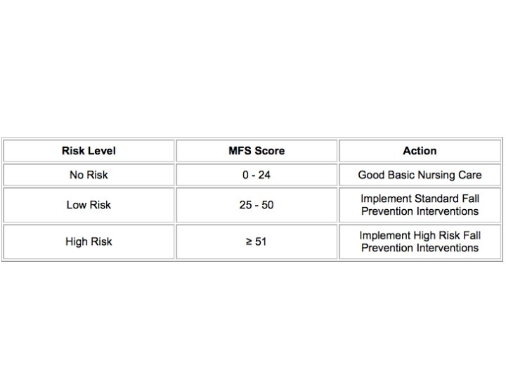Click the Implement Standard Fall Prevention Interventions cell
506x379 pixels.
420,205
